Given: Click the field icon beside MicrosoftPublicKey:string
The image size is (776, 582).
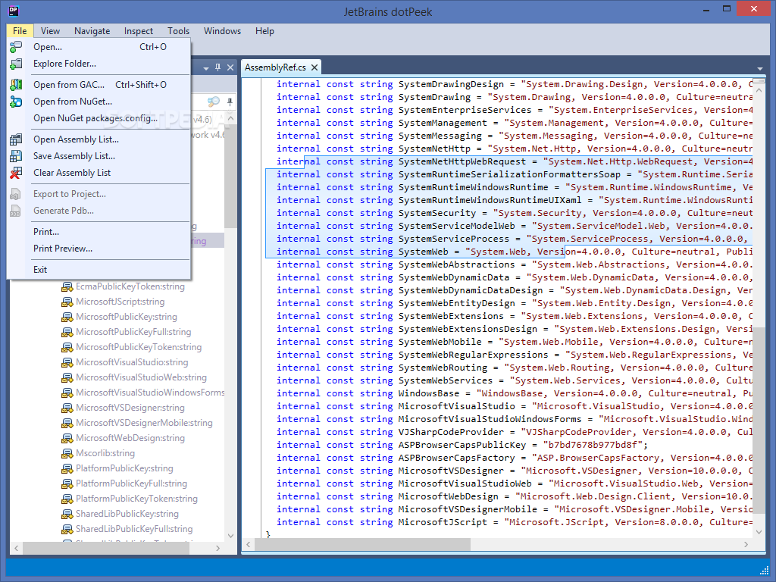Looking at the screenshot, I should tap(67, 318).
